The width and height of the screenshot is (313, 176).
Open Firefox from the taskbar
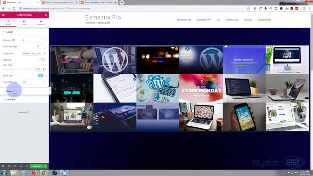click(x=35, y=173)
